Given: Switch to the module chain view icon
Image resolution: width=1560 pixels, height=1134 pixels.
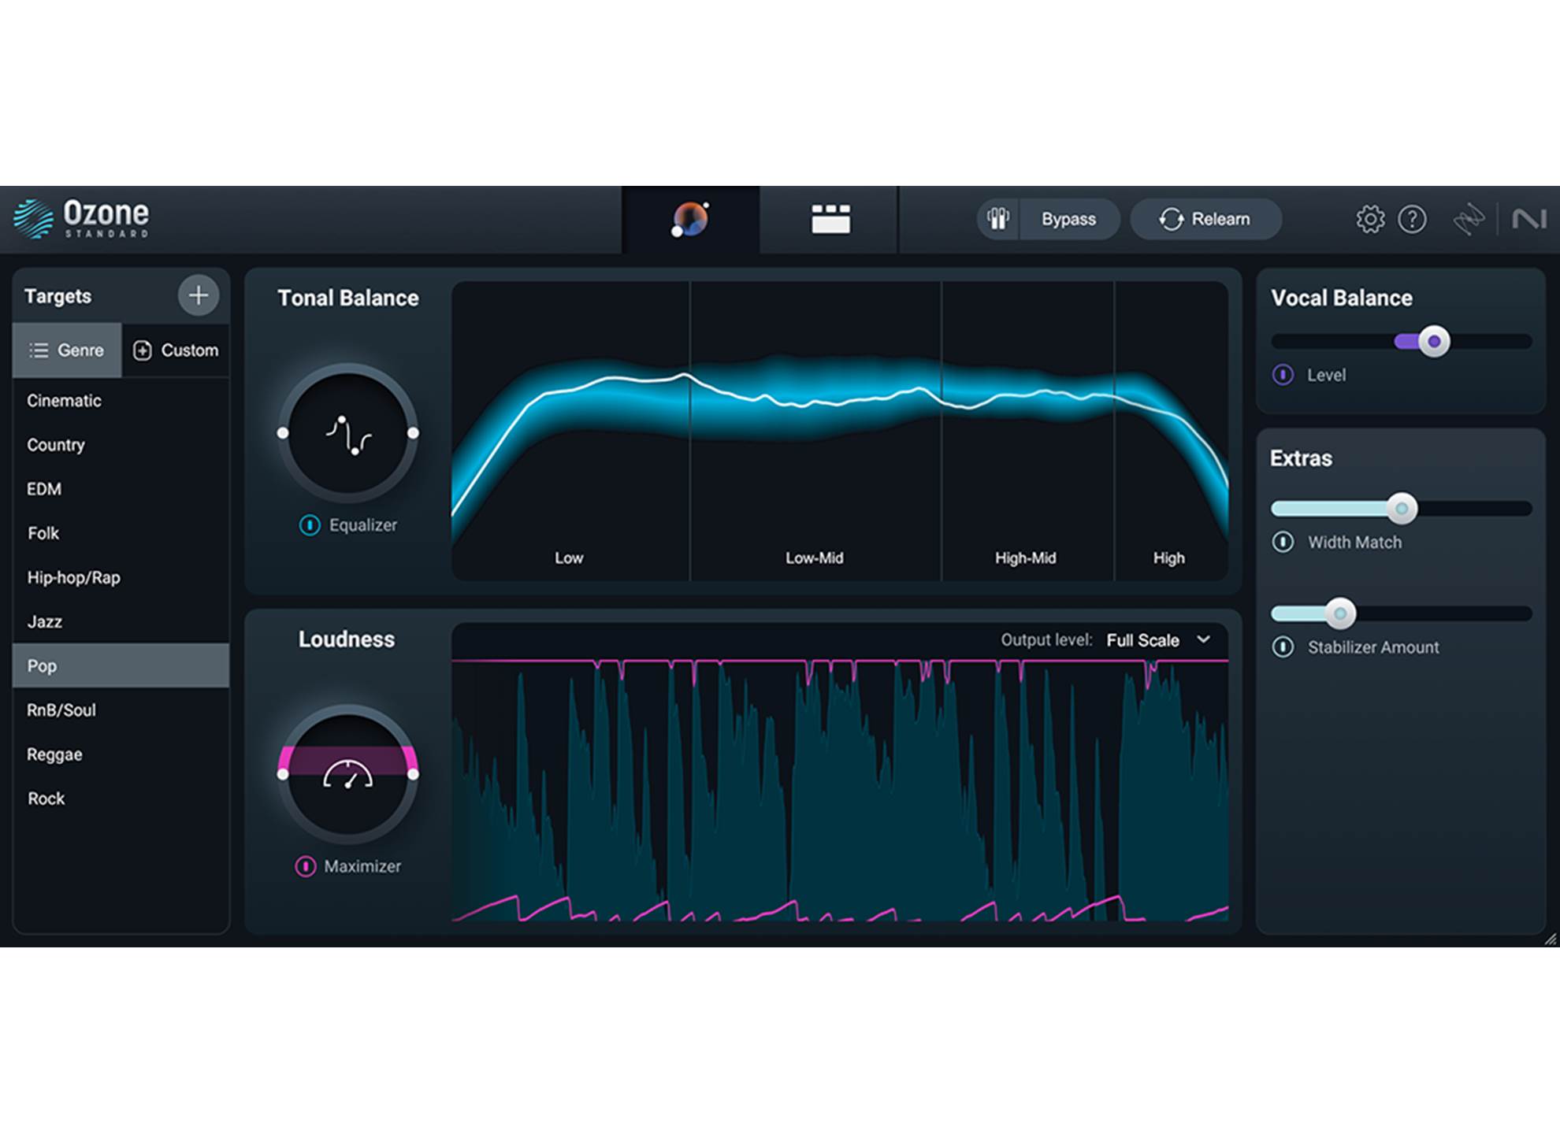Looking at the screenshot, I should click(x=830, y=220).
